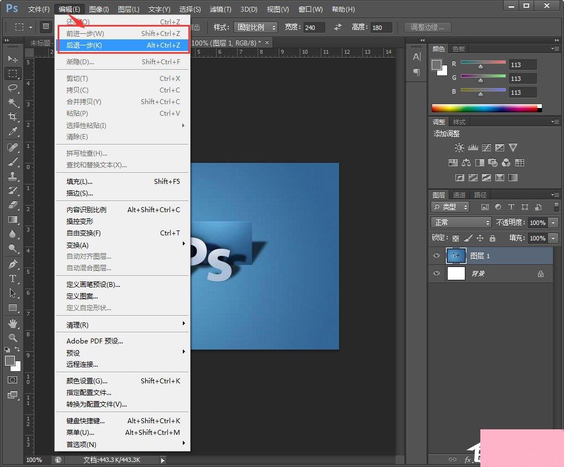Click the 宽度 width input field

click(x=314, y=27)
